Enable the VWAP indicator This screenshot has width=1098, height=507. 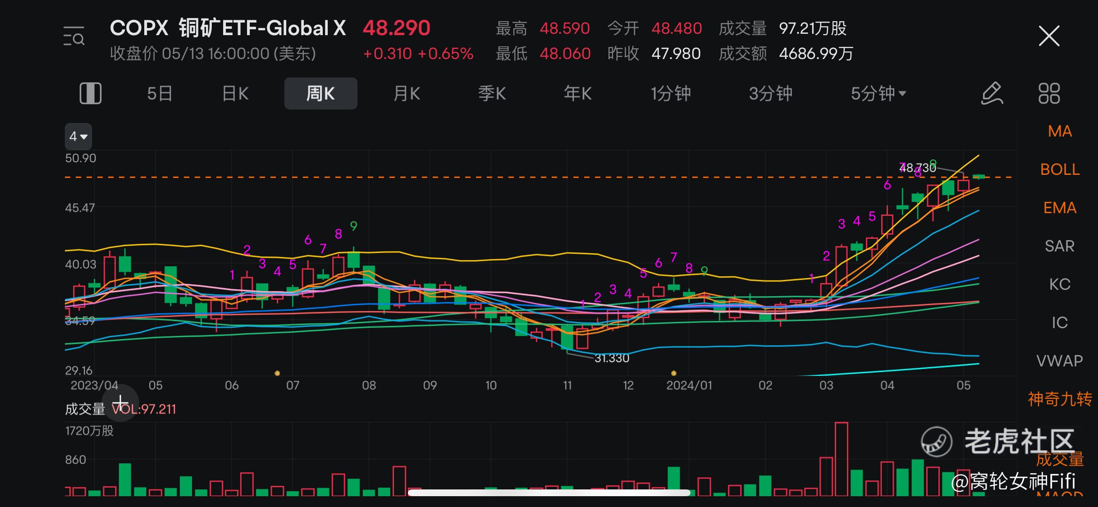[x=1060, y=361]
